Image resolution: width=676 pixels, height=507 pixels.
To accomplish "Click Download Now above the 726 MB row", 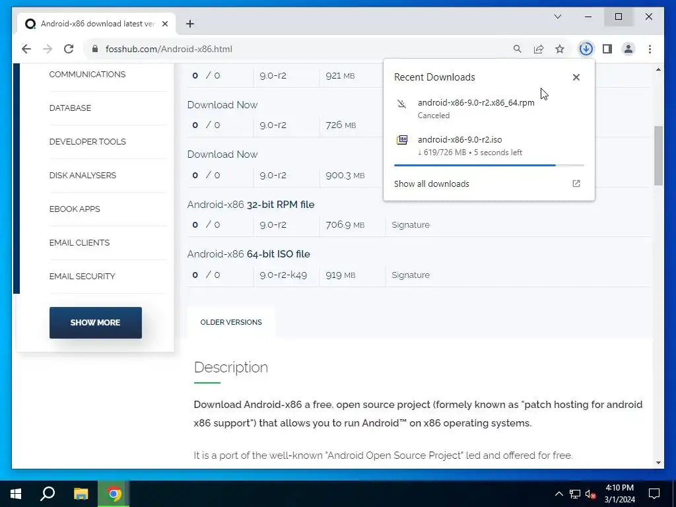I will coord(222,105).
